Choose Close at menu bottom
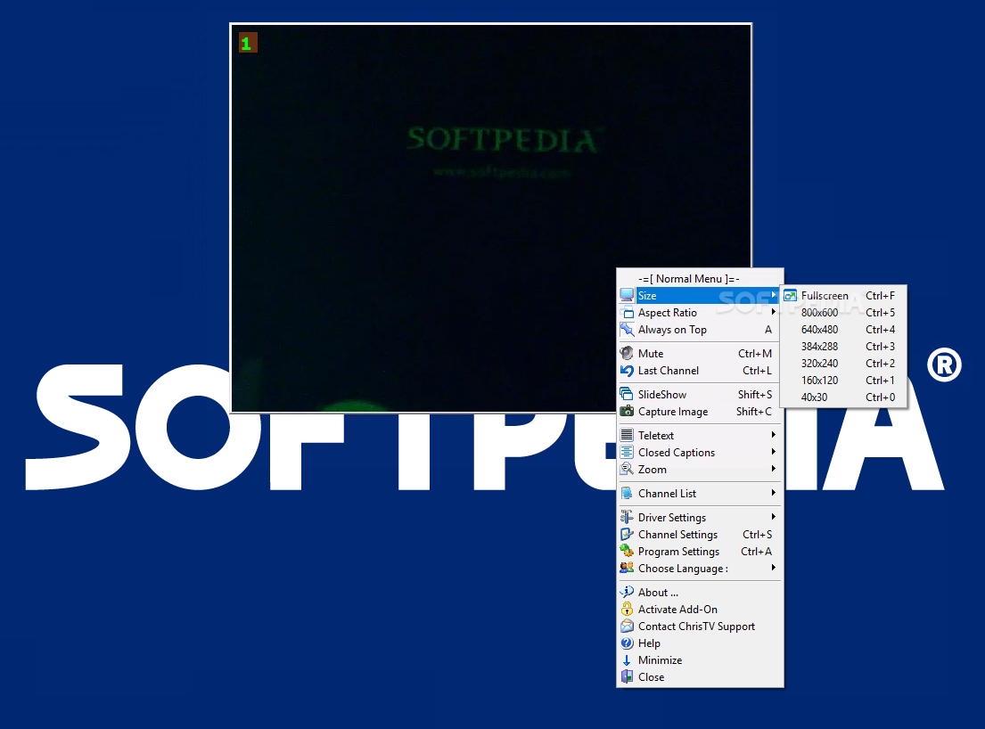This screenshot has height=729, width=985. [700, 677]
